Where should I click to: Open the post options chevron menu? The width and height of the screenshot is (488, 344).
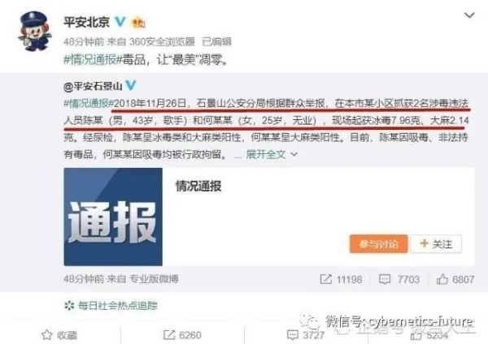click(x=469, y=15)
